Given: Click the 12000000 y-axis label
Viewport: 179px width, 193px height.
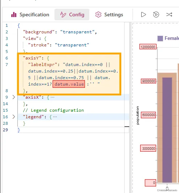Looking at the screenshot, I should [x=148, y=47].
